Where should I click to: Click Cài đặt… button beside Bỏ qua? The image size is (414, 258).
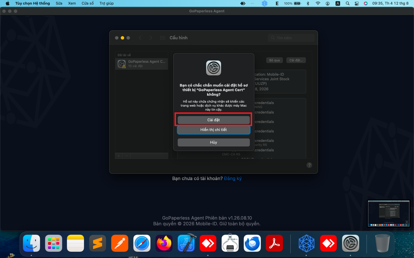coord(296,60)
